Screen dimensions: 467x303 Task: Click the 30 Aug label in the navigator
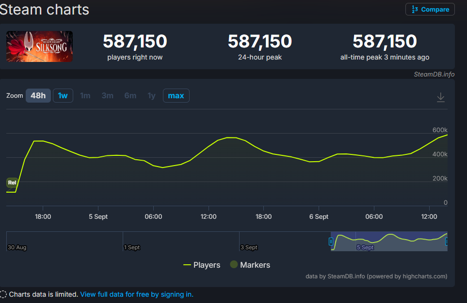click(17, 247)
